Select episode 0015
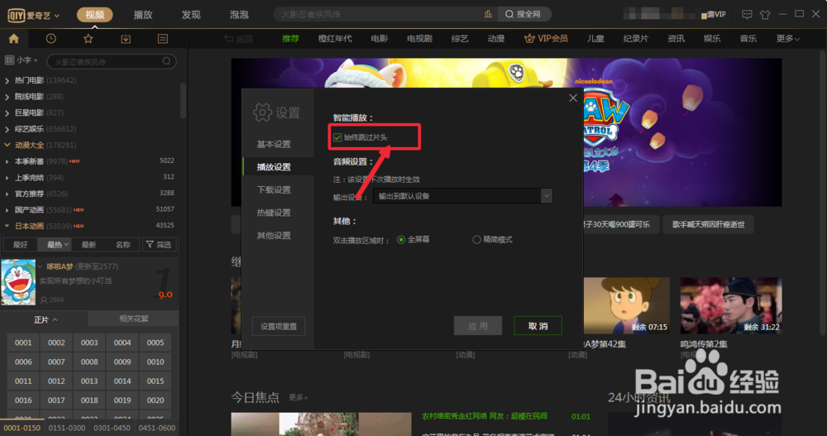Image resolution: width=827 pixels, height=436 pixels. tap(155, 381)
